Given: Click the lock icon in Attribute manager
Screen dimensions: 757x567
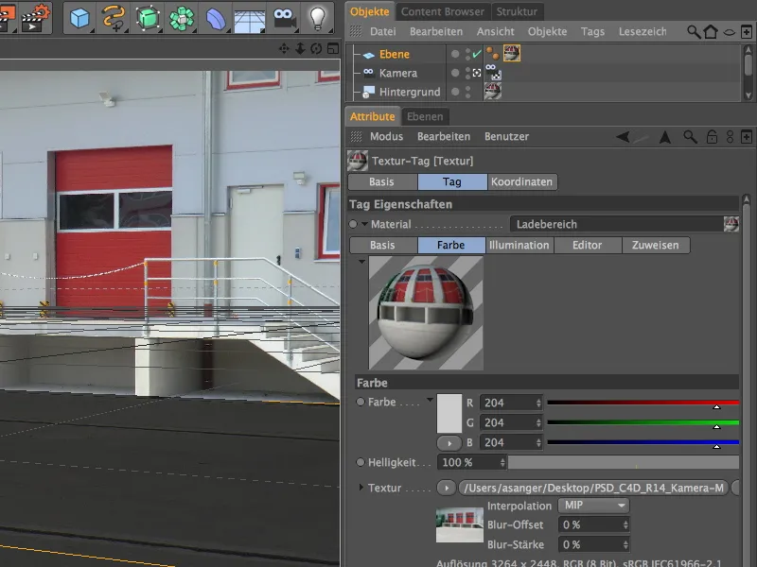Looking at the screenshot, I should [712, 137].
